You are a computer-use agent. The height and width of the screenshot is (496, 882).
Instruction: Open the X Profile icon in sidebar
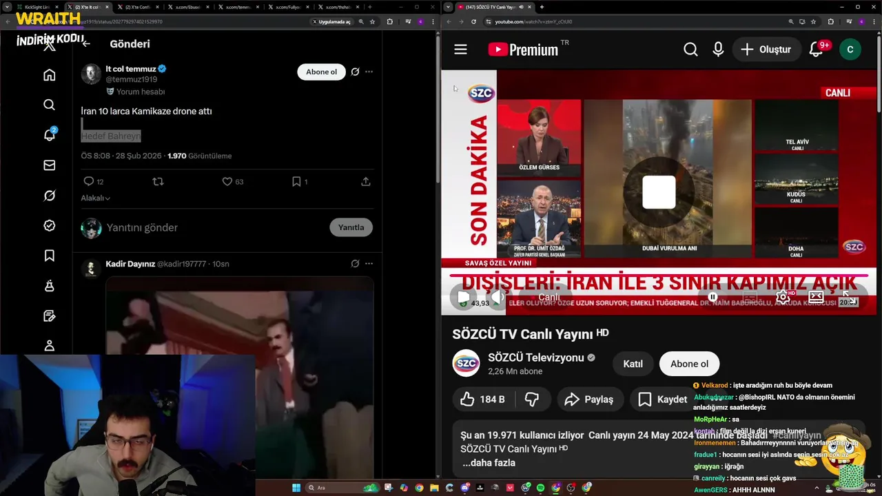click(49, 346)
